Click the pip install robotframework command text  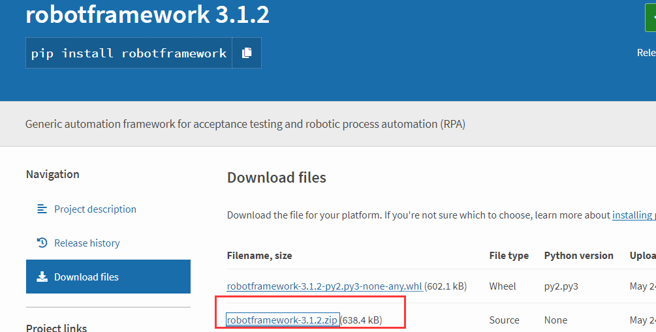point(129,53)
